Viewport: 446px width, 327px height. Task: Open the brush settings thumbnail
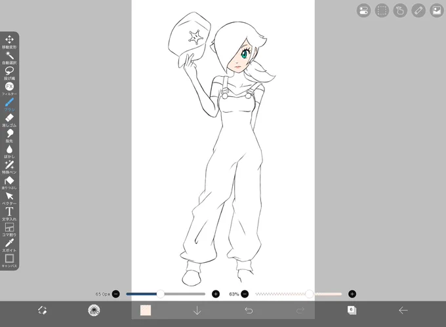(x=94, y=310)
